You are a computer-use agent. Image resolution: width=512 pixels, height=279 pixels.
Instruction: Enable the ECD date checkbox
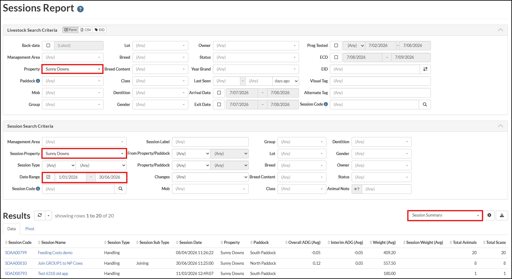point(336,57)
